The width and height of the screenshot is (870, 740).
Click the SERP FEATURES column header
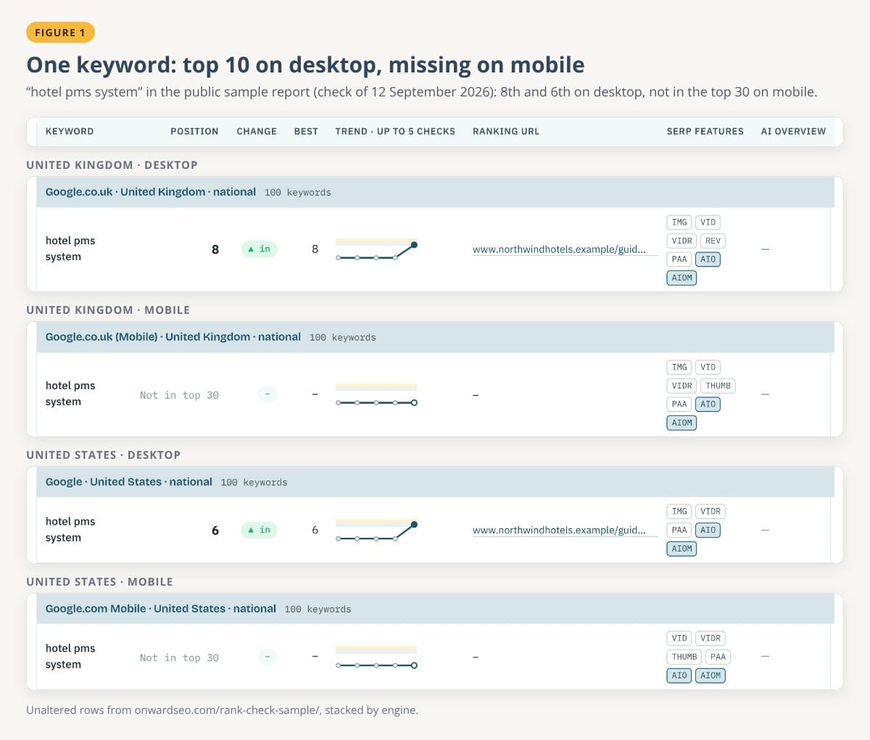(705, 132)
